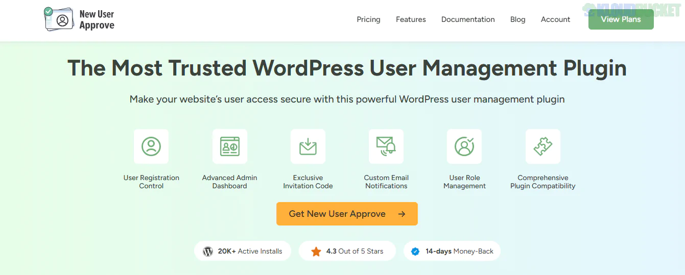Click the "14-days Money-Back" text
This screenshot has height=275, width=685.
[x=459, y=251]
